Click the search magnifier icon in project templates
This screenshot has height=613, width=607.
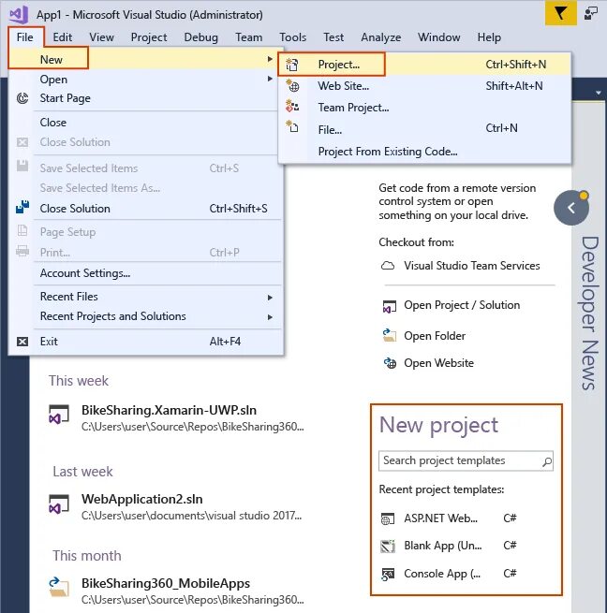pos(547,461)
